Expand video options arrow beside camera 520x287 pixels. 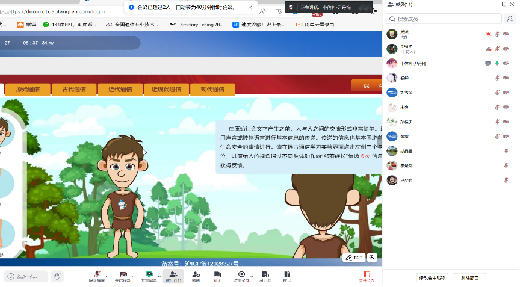pos(134,276)
